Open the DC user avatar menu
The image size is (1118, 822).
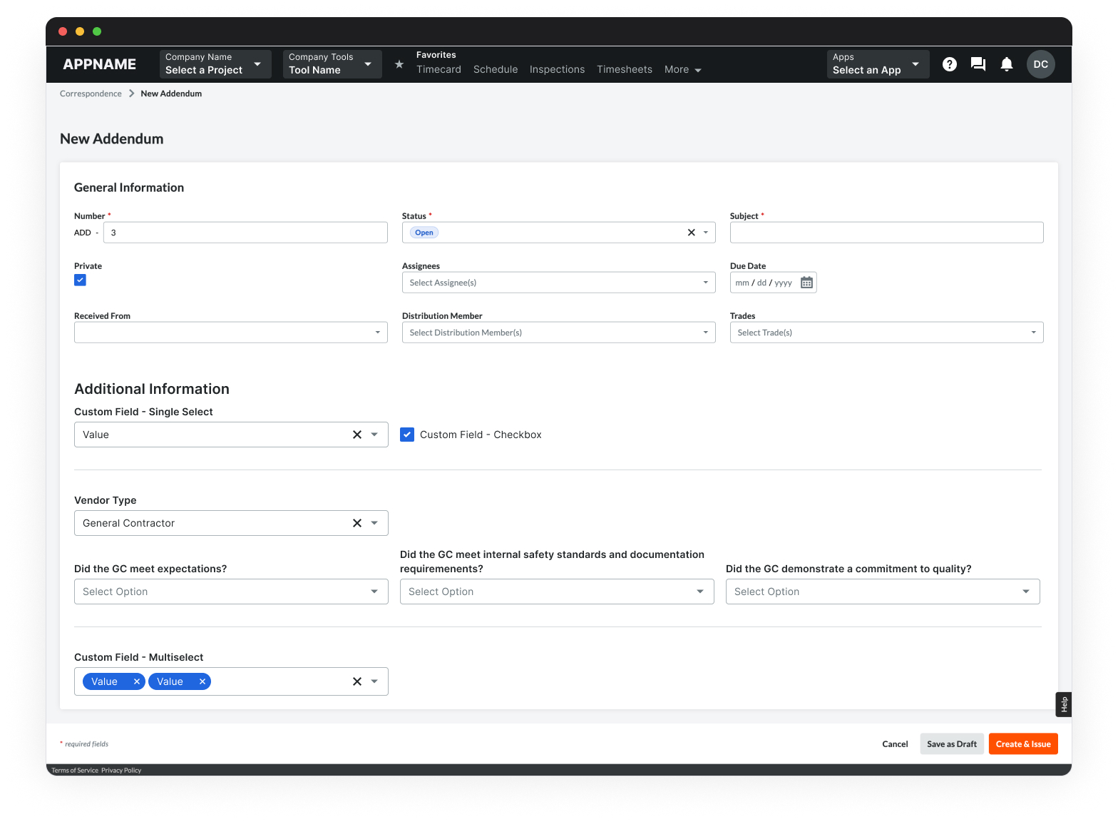coord(1040,64)
